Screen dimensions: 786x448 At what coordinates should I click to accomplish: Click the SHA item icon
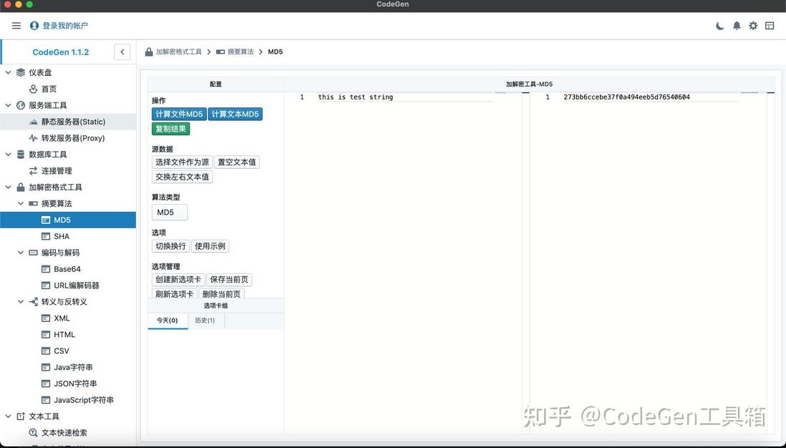[46, 236]
